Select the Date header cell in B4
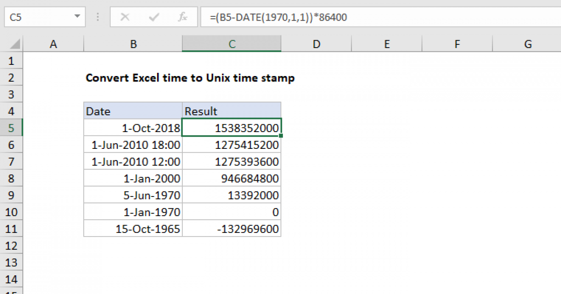The image size is (561, 294). pyautogui.click(x=133, y=111)
